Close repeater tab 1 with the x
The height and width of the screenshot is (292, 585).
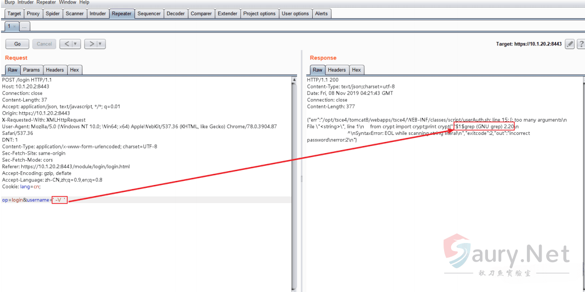click(x=15, y=26)
